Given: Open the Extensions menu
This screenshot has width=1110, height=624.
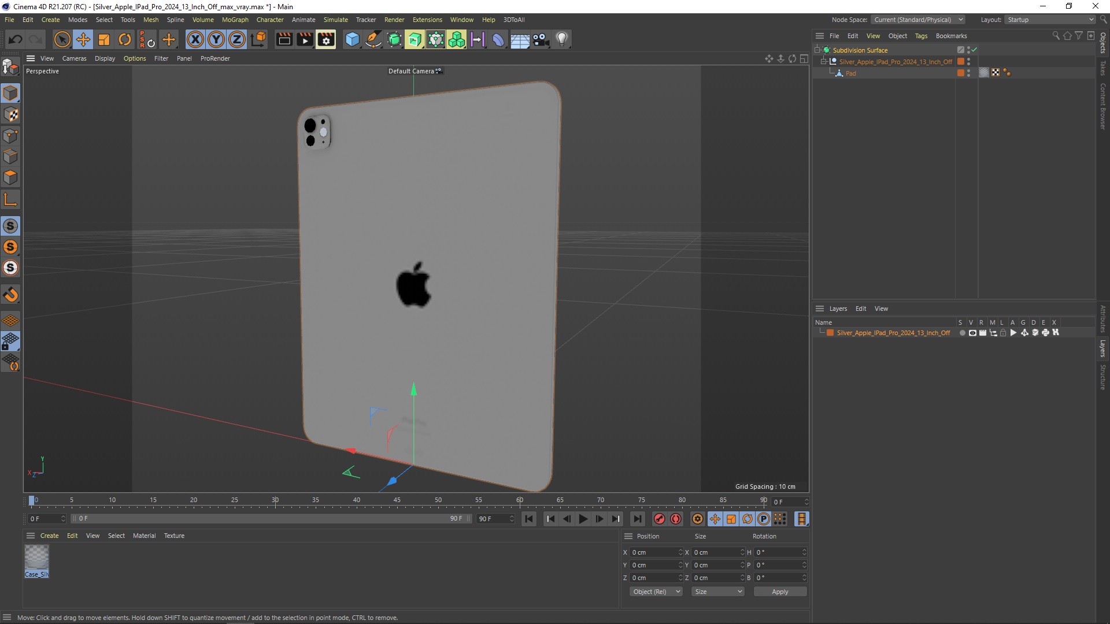Looking at the screenshot, I should pyautogui.click(x=427, y=20).
